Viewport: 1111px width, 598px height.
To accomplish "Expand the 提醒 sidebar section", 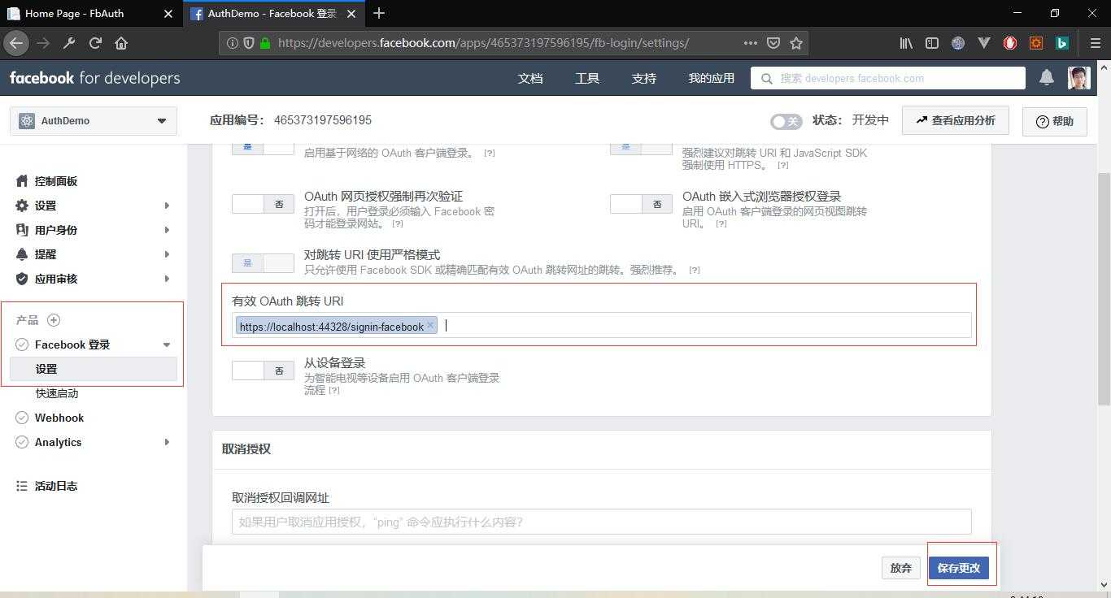I will (167, 254).
